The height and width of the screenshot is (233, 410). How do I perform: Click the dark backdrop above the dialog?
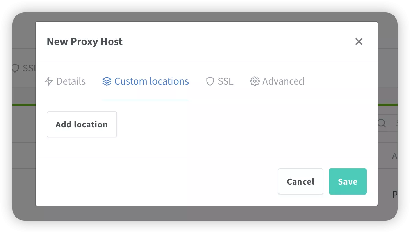[206, 17]
